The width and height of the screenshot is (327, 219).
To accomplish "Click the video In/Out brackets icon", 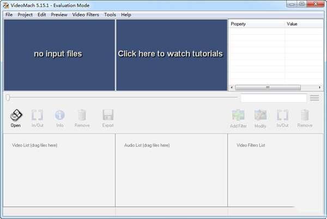I will (x=37, y=115).
